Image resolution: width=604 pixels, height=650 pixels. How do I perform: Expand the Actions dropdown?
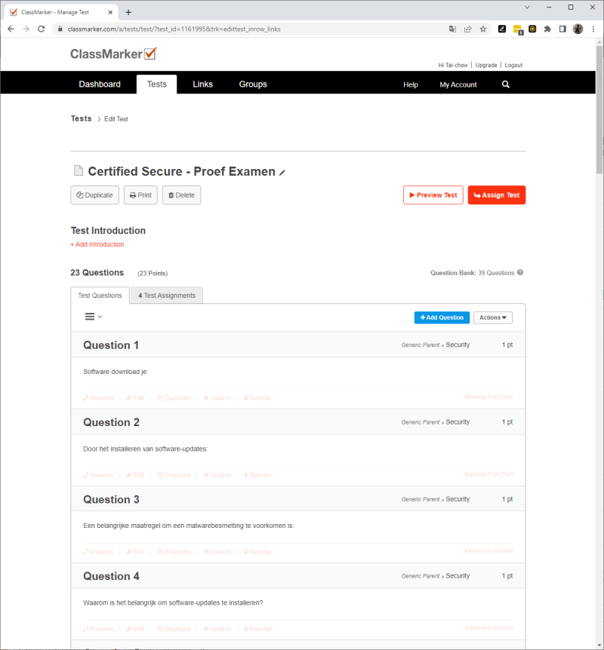(x=492, y=317)
